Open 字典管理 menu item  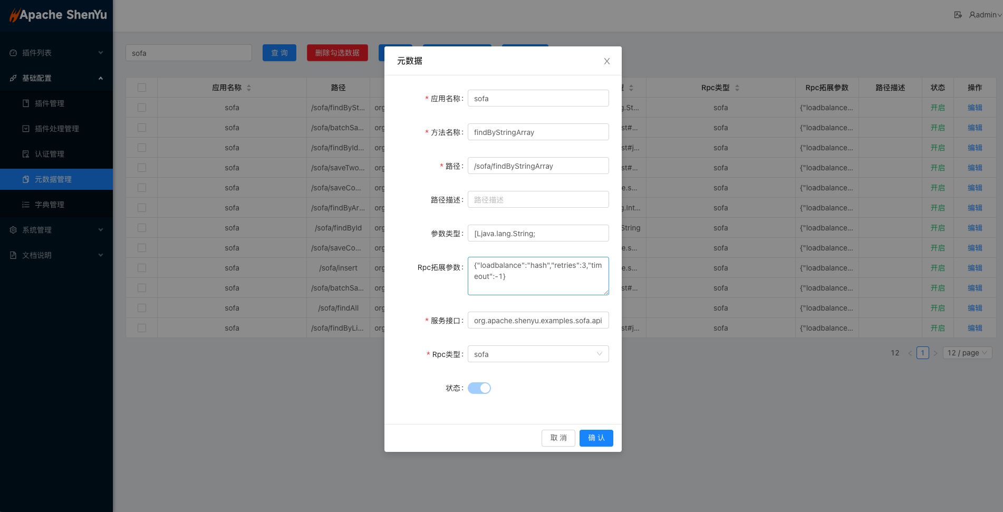click(50, 205)
